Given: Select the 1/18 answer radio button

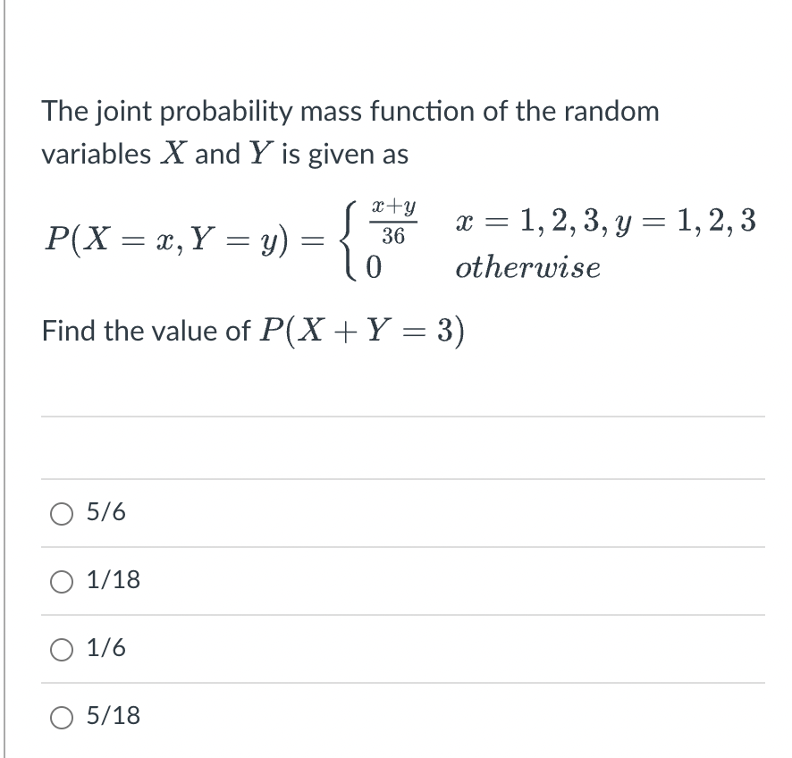Looking at the screenshot, I should [x=60, y=580].
